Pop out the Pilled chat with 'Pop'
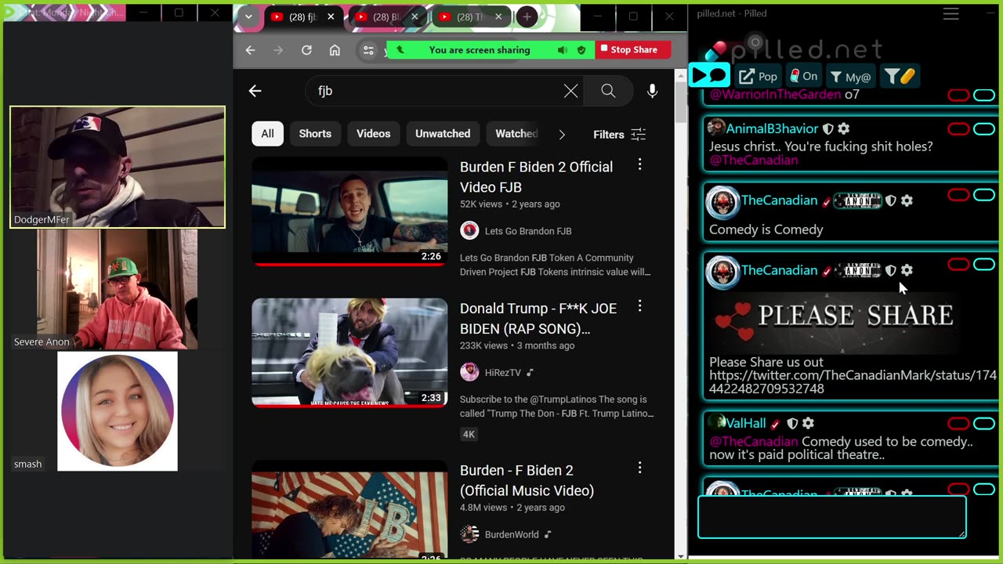This screenshot has height=564, width=1003. [758, 76]
